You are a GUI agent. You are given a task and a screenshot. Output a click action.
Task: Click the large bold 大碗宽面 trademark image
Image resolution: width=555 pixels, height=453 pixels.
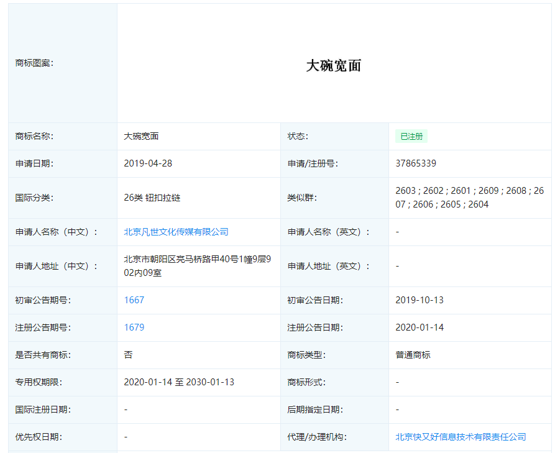coord(333,66)
